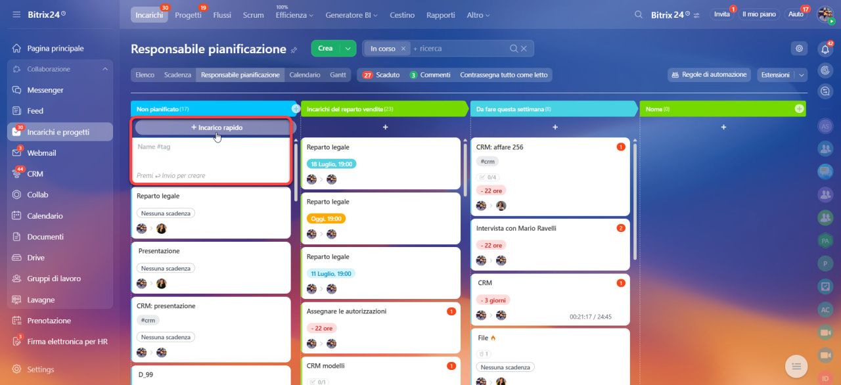
Task: Remove the 'In corso' filter chip
Action: click(403, 49)
